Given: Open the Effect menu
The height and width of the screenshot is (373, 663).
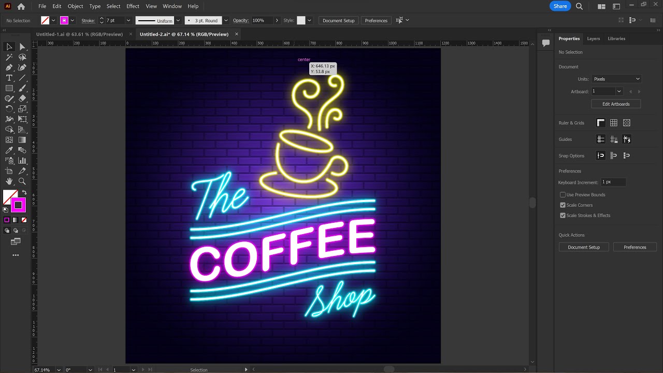Looking at the screenshot, I should [x=133, y=6].
